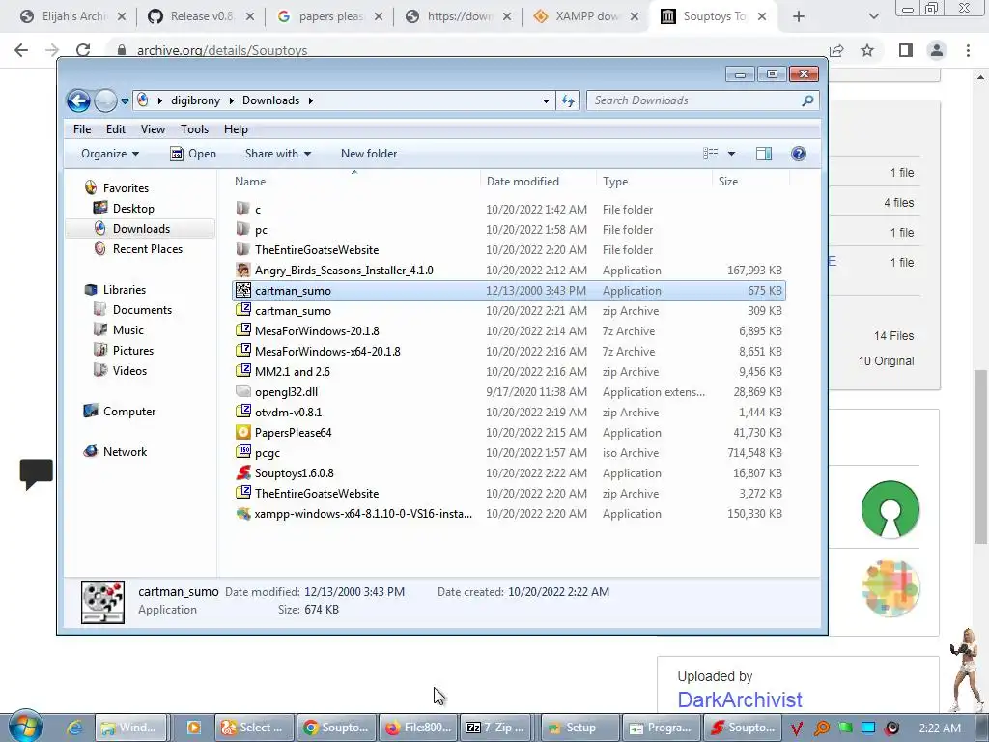Viewport: 989px width, 742px height.
Task: Click the New folder button
Action: [369, 154]
